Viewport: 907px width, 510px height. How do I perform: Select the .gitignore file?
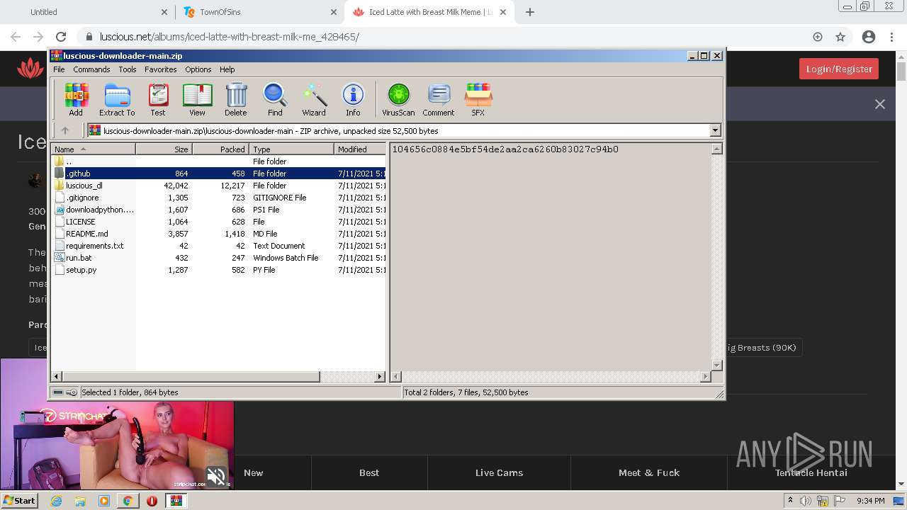(x=218, y=198)
